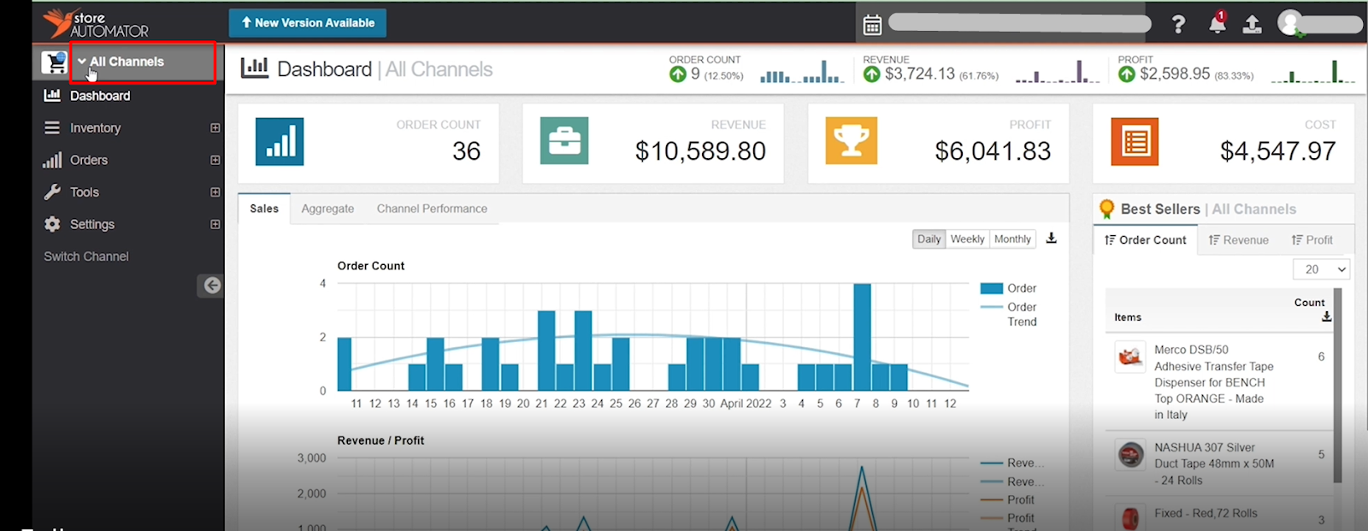Screen dimensions: 1368x531
Task: Toggle the Profit legend entry
Action: 1008,499
